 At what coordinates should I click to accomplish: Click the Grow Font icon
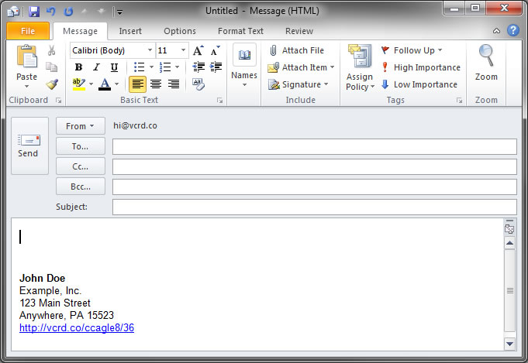pyautogui.click(x=198, y=50)
